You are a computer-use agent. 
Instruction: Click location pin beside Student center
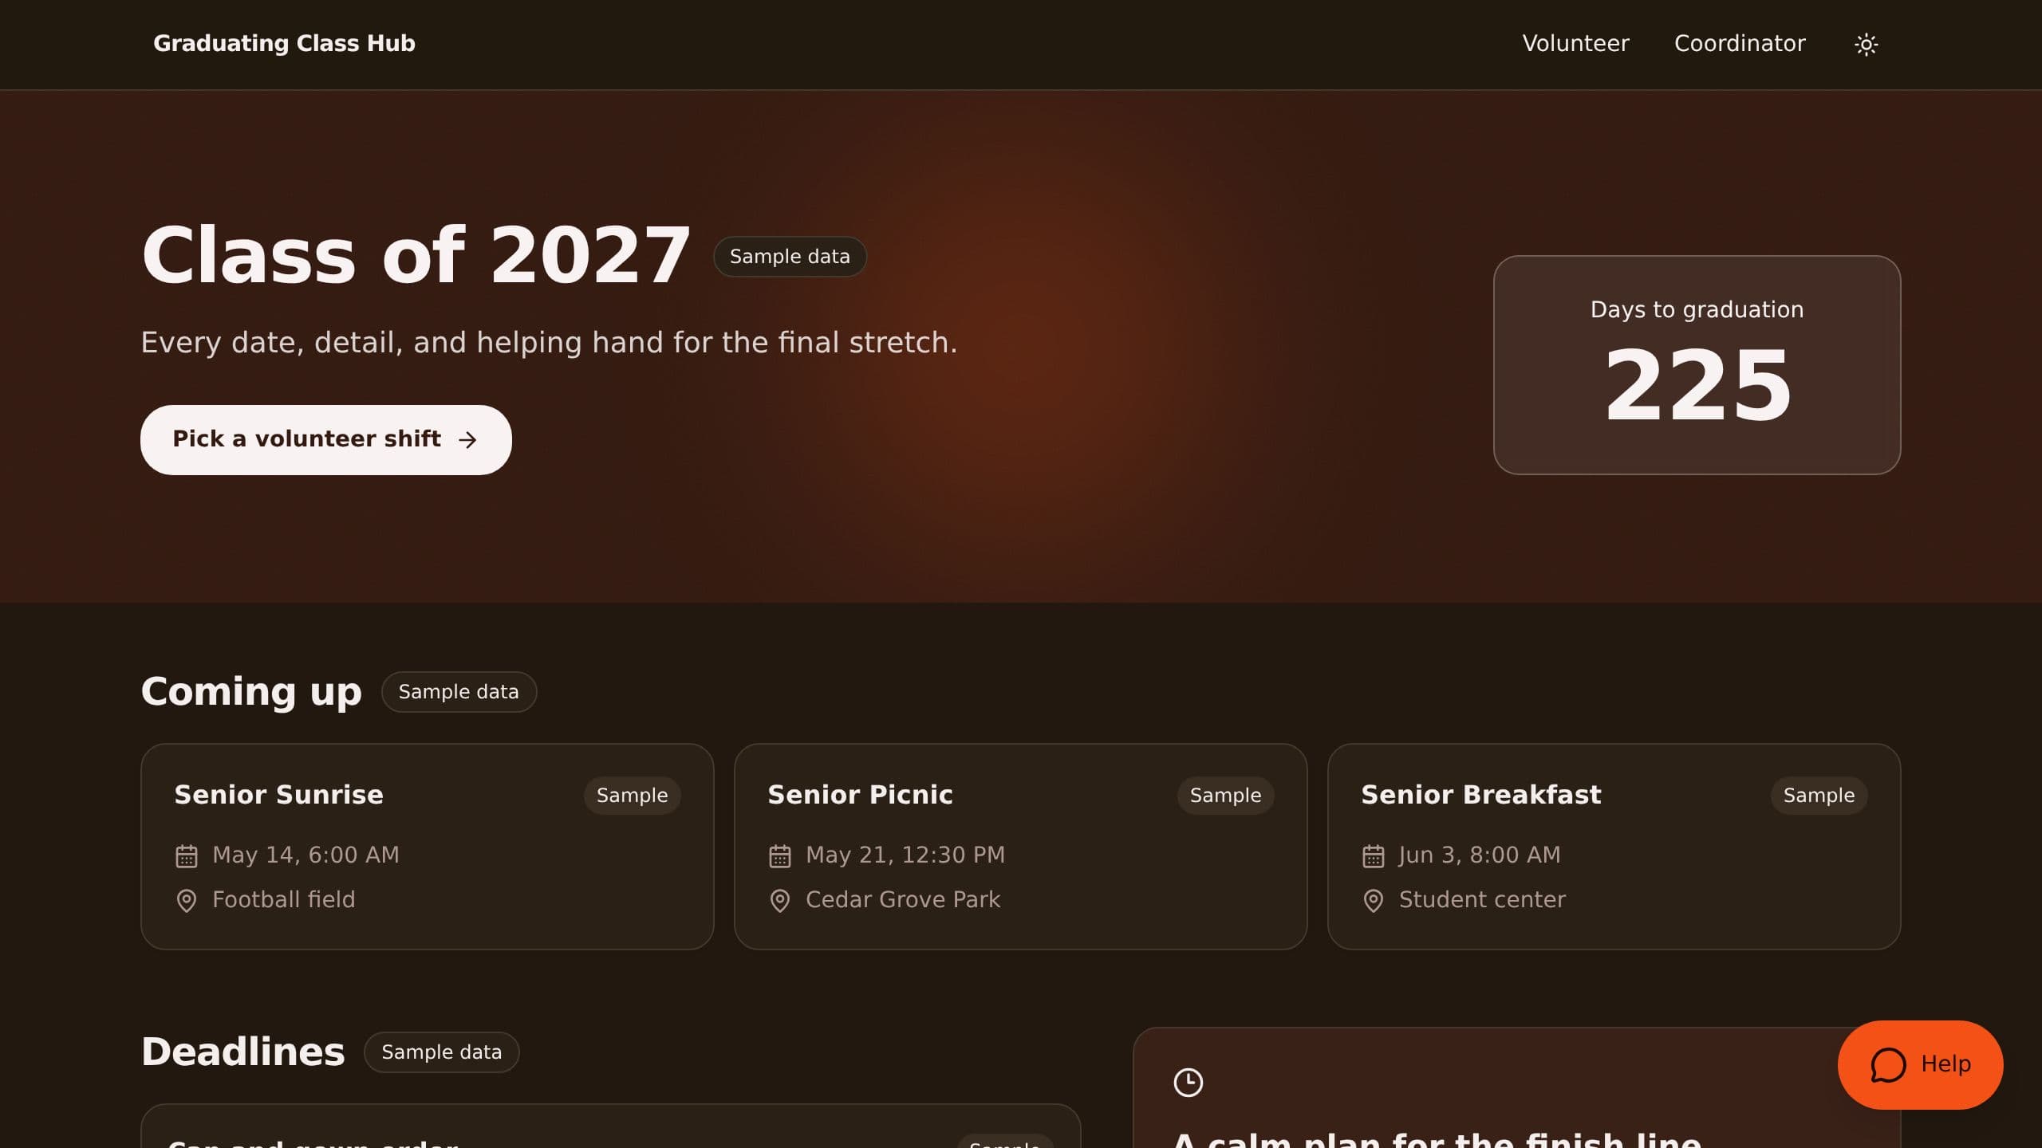tap(1373, 901)
